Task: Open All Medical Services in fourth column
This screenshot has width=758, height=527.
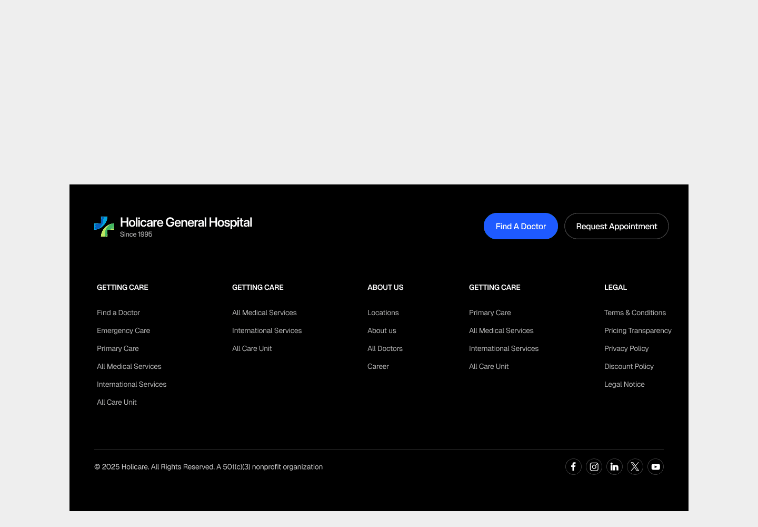Action: (501, 330)
